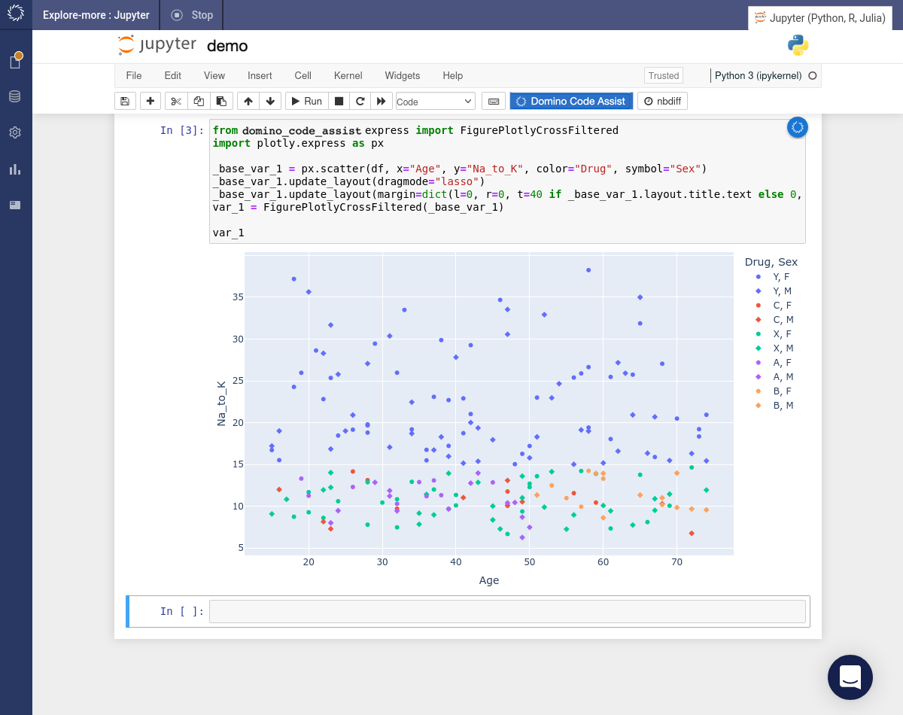The height and width of the screenshot is (715, 903).
Task: Open the View menu
Action: pyautogui.click(x=214, y=75)
